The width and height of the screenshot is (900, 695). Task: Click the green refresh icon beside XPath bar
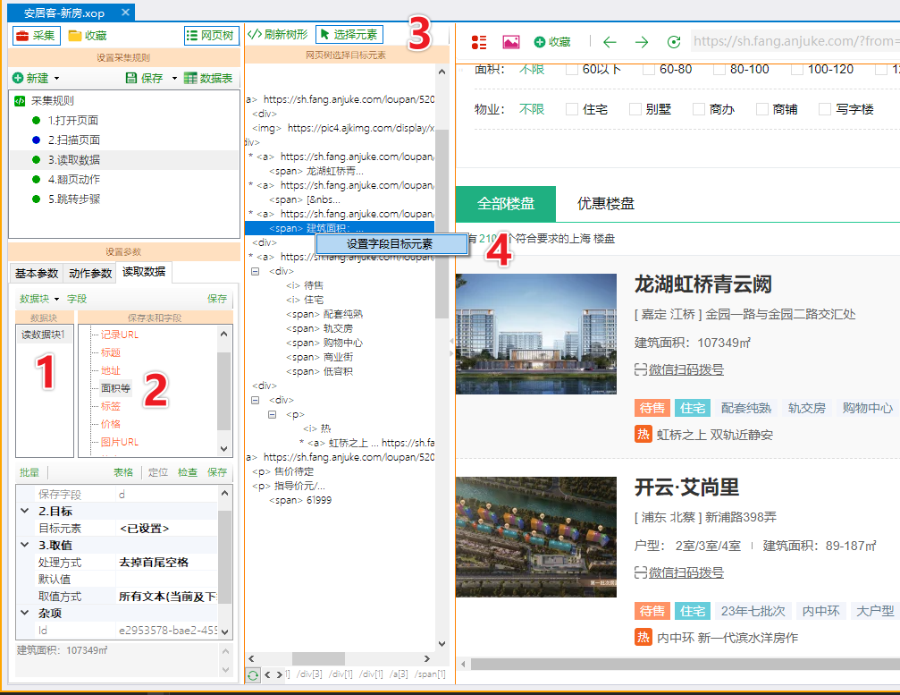pos(253,675)
